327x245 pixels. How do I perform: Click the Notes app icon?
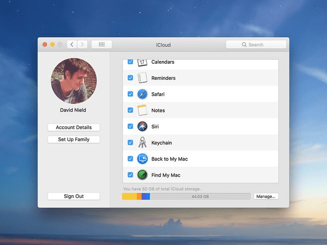pos(142,110)
